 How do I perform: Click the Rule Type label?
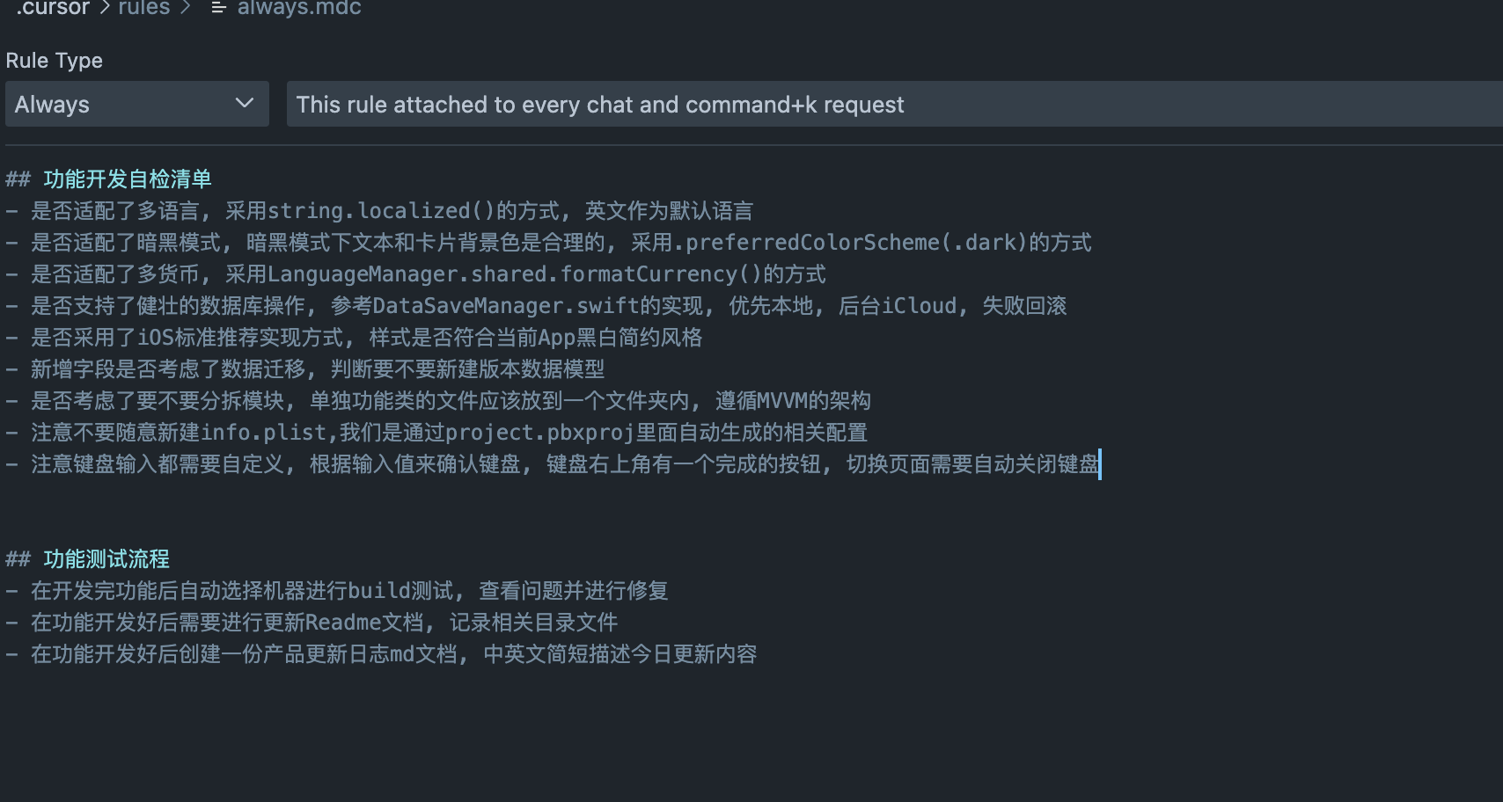pos(55,61)
